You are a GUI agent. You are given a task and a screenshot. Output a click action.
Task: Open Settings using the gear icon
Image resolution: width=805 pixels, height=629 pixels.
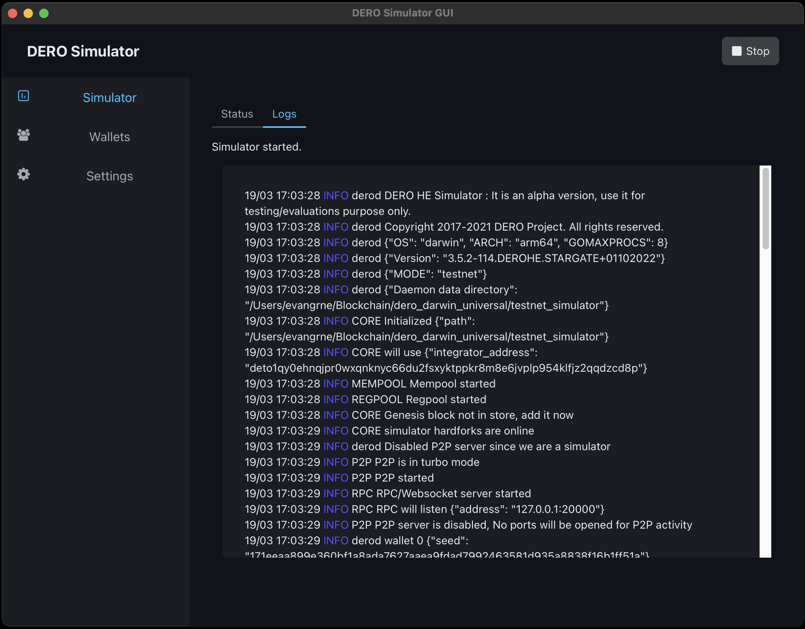tap(23, 175)
